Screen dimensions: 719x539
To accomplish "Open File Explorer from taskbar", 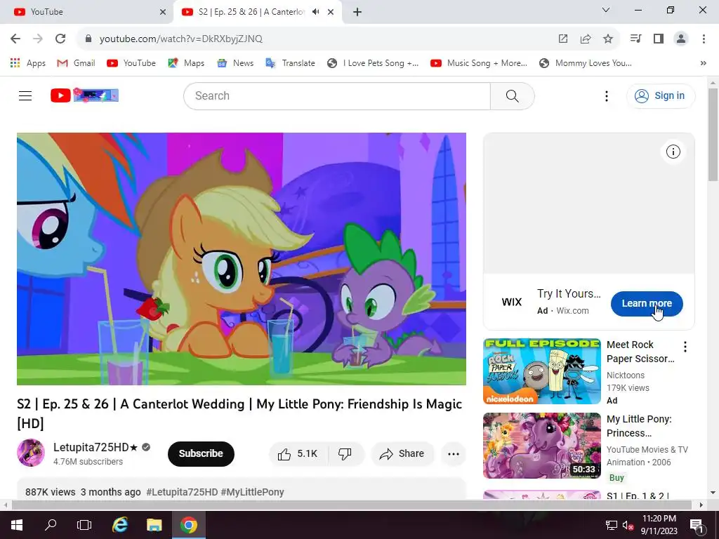I will pos(154,525).
